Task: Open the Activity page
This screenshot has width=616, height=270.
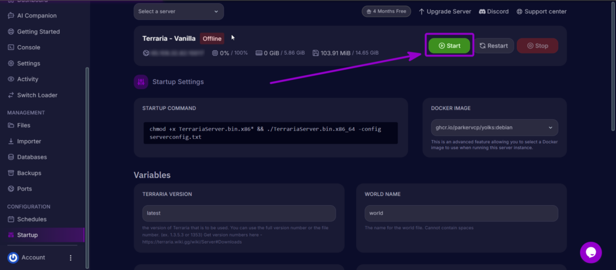Action: [x=28, y=79]
